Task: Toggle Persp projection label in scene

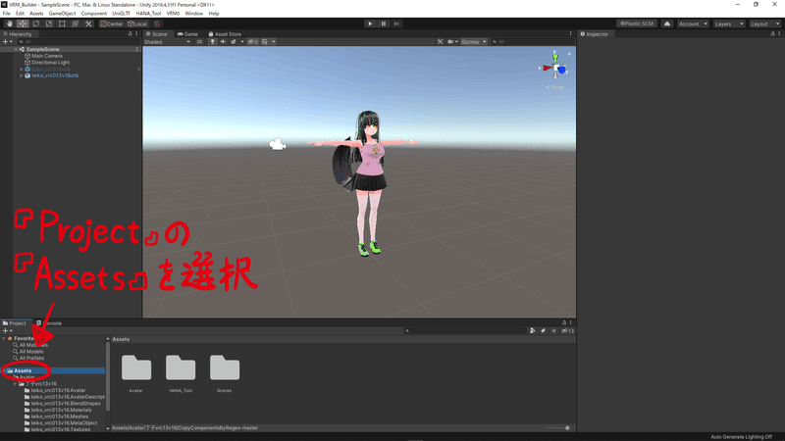Action: (x=554, y=87)
